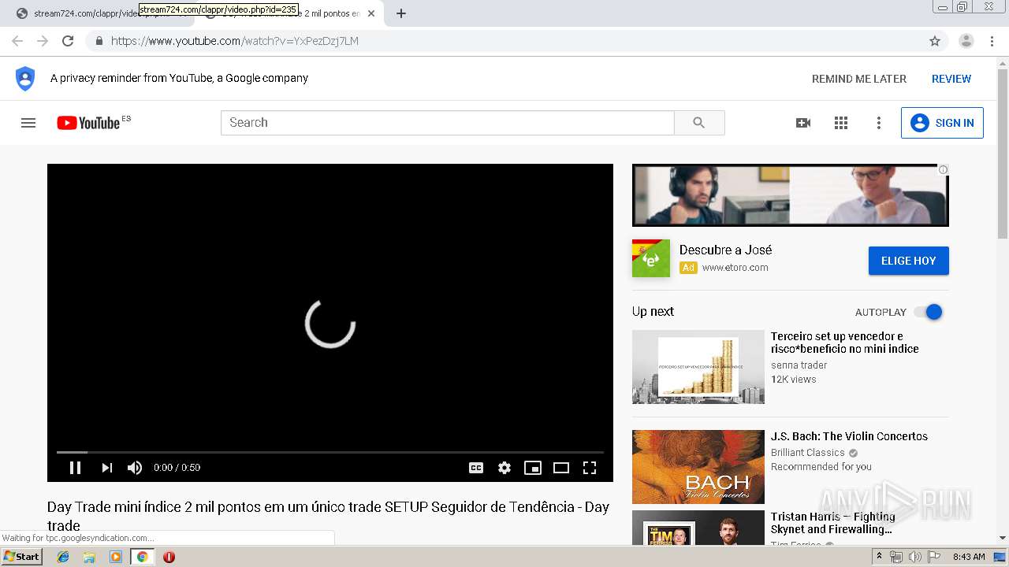The height and width of the screenshot is (567, 1009).
Task: Open Terceiro set up vencedor video title
Action: click(x=845, y=343)
